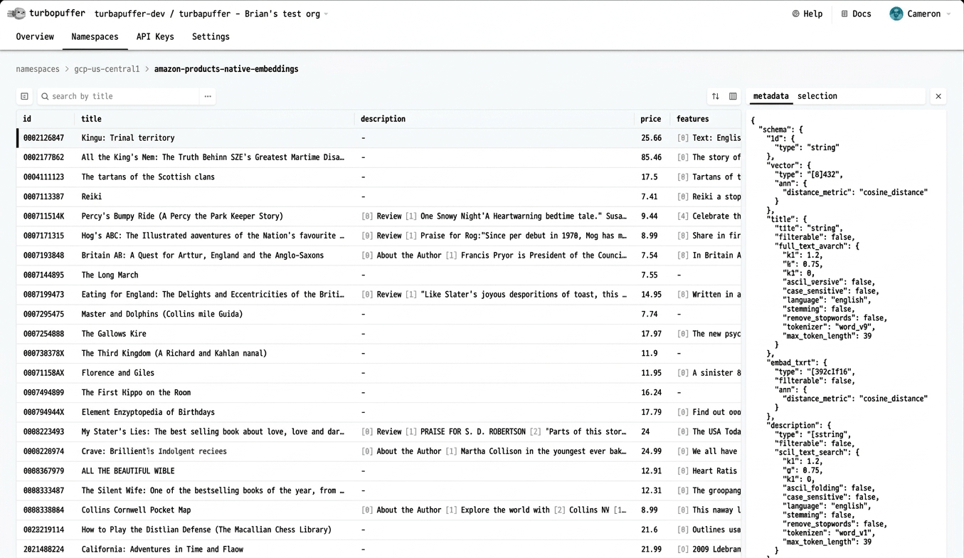Viewport: 964px width, 558px height.
Task: Open the search options ellipsis menu
Action: [208, 96]
